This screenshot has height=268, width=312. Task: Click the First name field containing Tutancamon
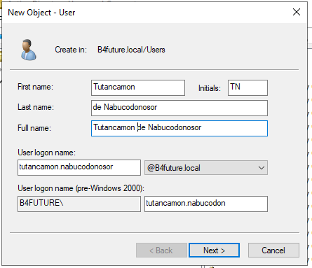point(138,87)
